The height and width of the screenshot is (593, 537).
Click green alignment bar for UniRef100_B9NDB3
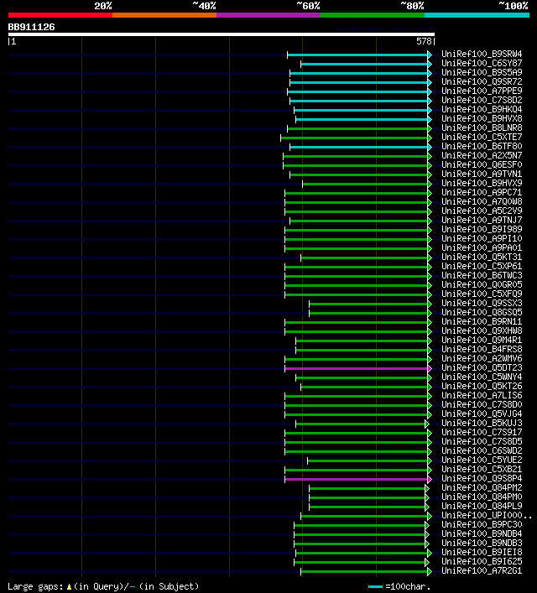pyautogui.click(x=359, y=544)
